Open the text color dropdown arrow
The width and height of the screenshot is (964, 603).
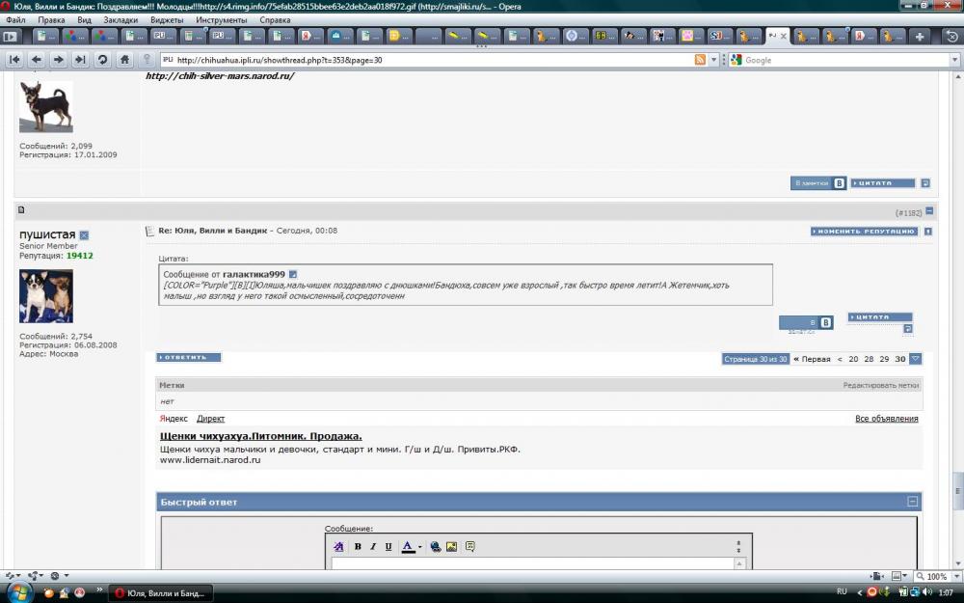(x=419, y=547)
